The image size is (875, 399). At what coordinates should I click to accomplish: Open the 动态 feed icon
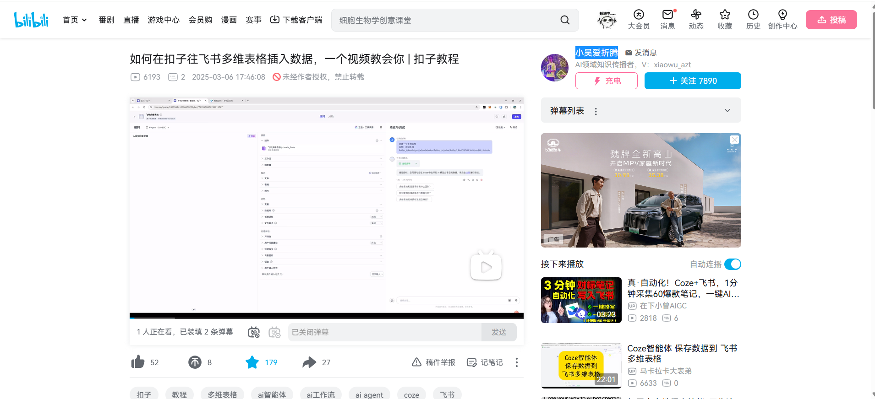pyautogui.click(x=696, y=20)
